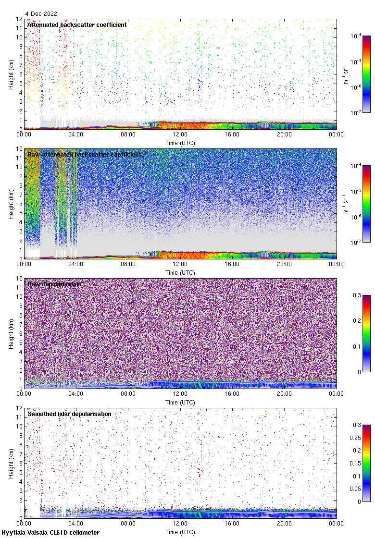Click the 08:00 tick label under first panel
The image size is (375, 538).
pyautogui.click(x=128, y=134)
